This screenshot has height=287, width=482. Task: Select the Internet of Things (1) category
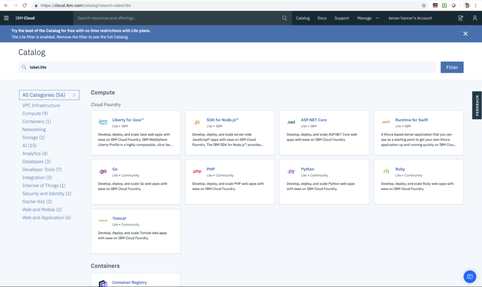[x=44, y=186]
